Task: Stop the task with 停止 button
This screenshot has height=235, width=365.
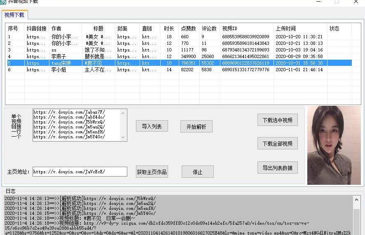Action: (197, 172)
